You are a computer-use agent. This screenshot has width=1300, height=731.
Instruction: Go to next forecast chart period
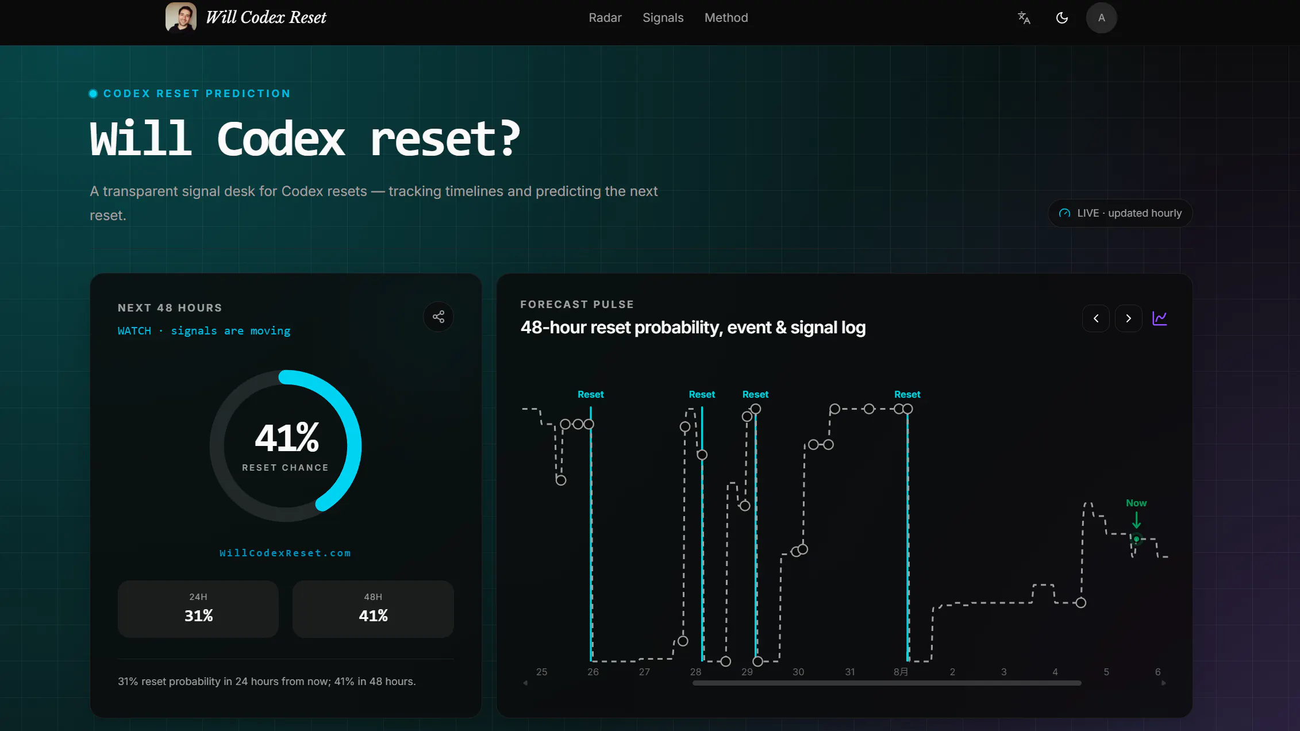coord(1128,318)
